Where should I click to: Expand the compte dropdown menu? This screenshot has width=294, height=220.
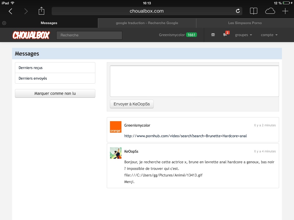coord(269,35)
